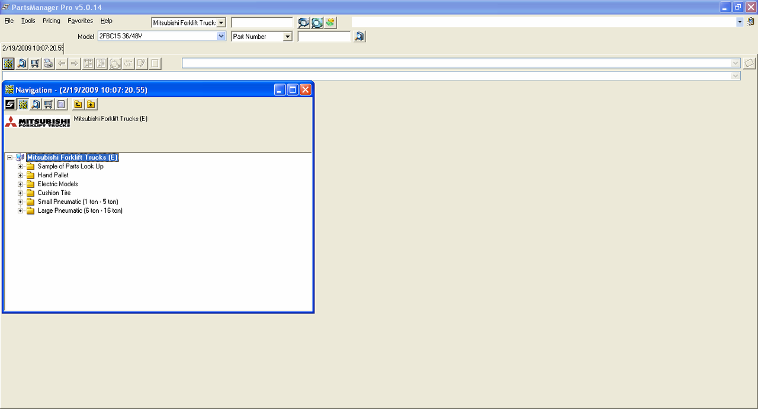Click the back arrow in the main toolbar
Screen dimensions: 758x409
[61, 63]
